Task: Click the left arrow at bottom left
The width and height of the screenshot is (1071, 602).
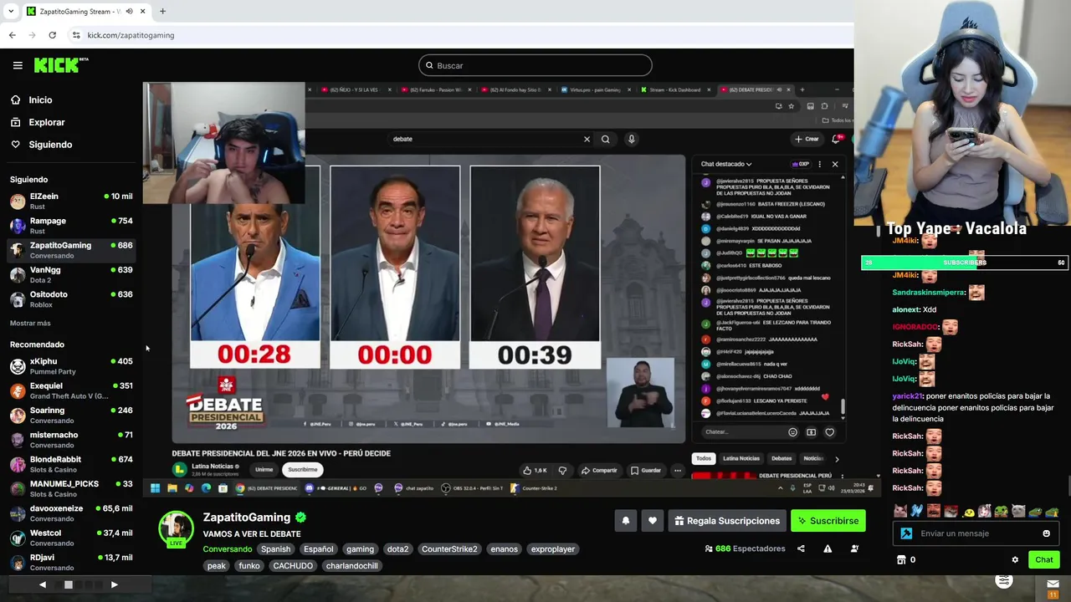Action: [43, 584]
